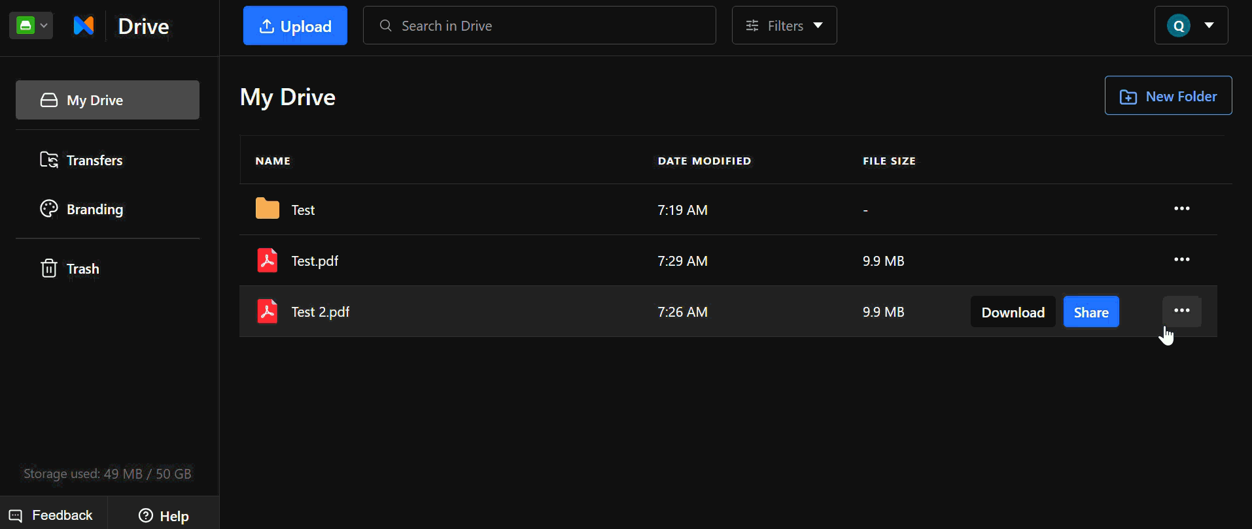
Task: Focus the Search in Drive field
Action: tap(539, 25)
